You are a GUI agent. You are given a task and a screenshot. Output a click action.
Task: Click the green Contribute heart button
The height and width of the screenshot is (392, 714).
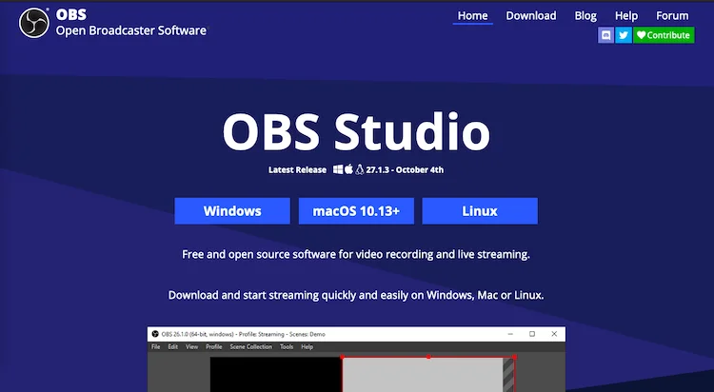point(664,35)
